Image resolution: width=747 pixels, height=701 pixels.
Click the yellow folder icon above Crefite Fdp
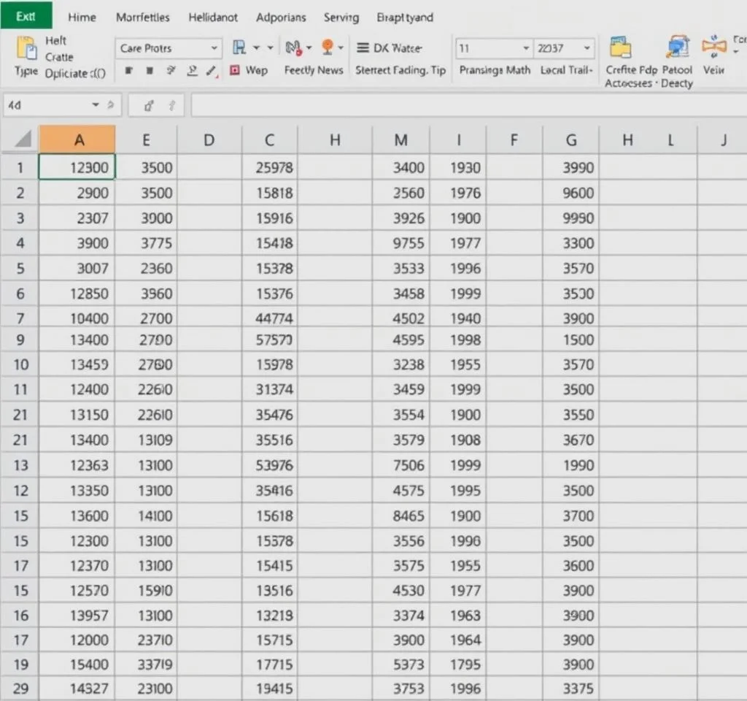pos(621,48)
